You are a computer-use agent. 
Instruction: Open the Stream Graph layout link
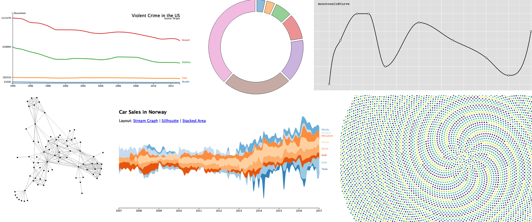[x=145, y=121]
